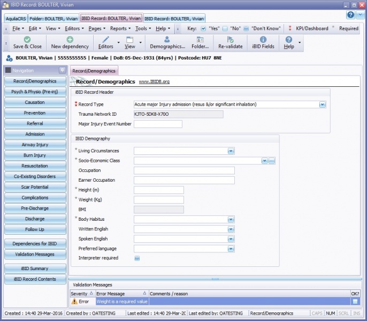The height and width of the screenshot is (321, 367).
Task: Expand the Record Type dropdown
Action: 323,104
